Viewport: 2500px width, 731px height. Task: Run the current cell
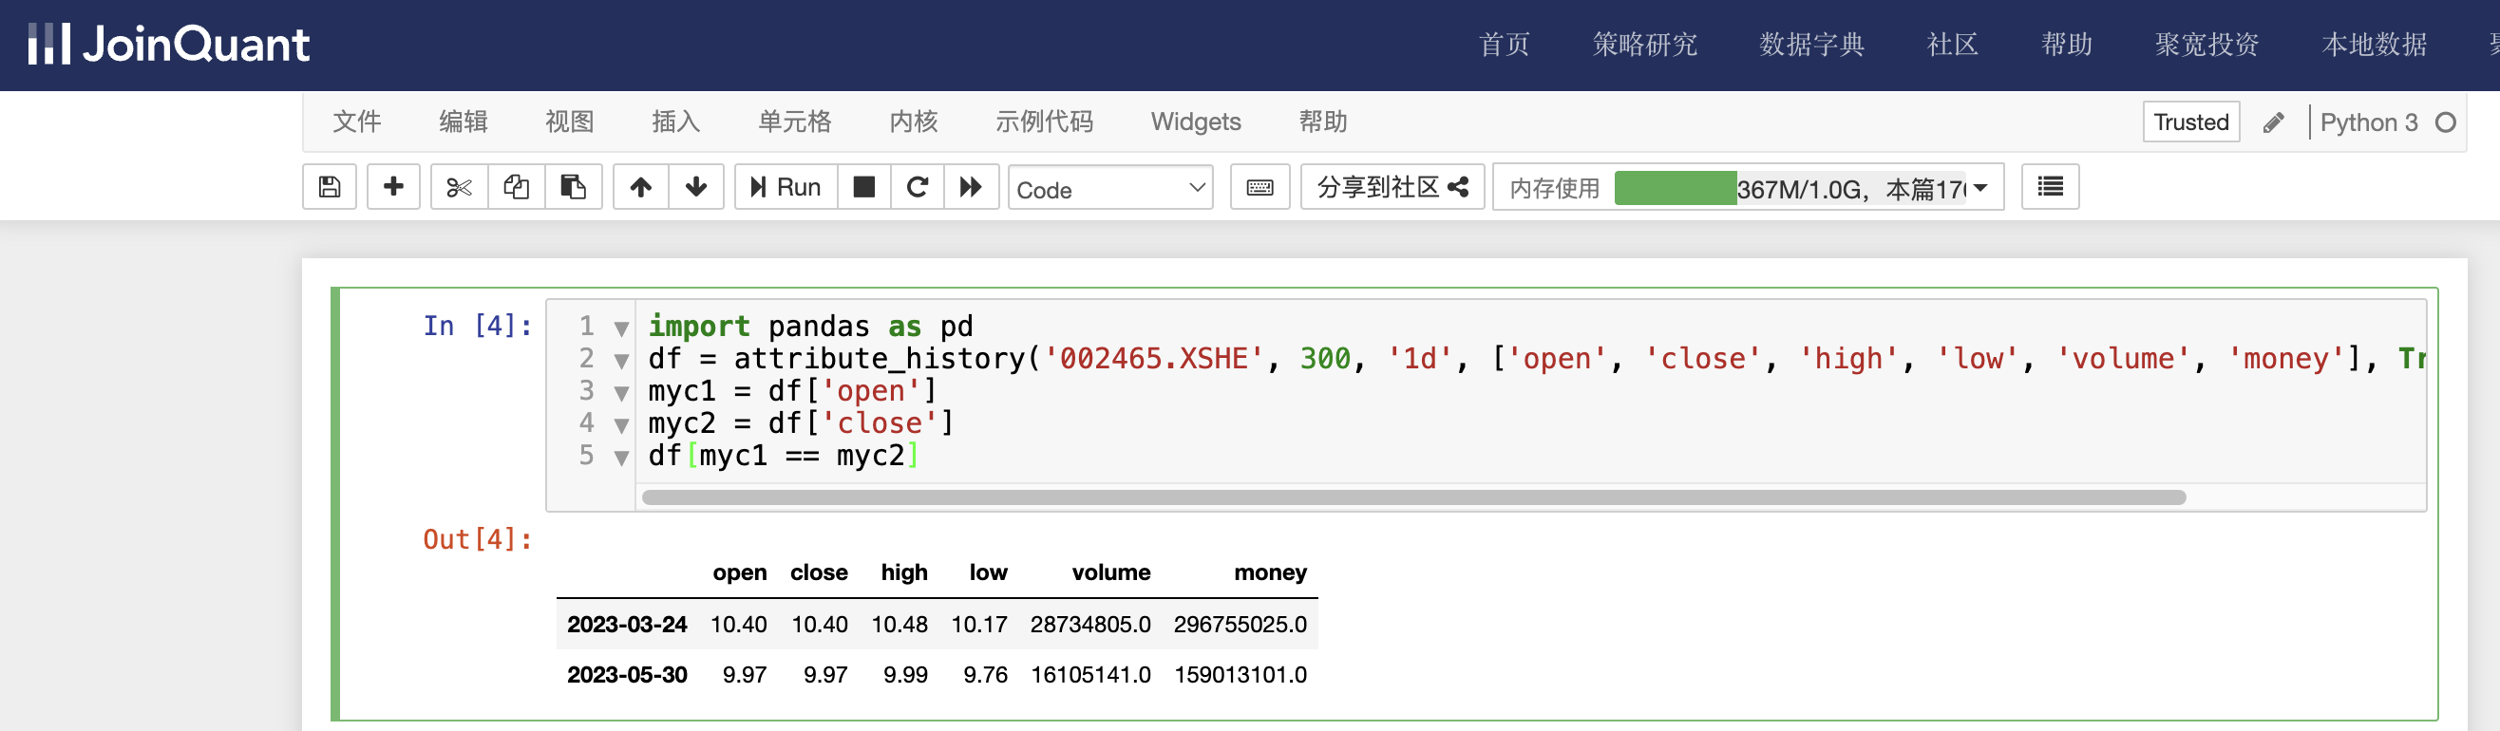(x=786, y=186)
